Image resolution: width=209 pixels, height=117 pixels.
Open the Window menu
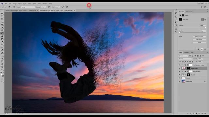pos(45,4)
